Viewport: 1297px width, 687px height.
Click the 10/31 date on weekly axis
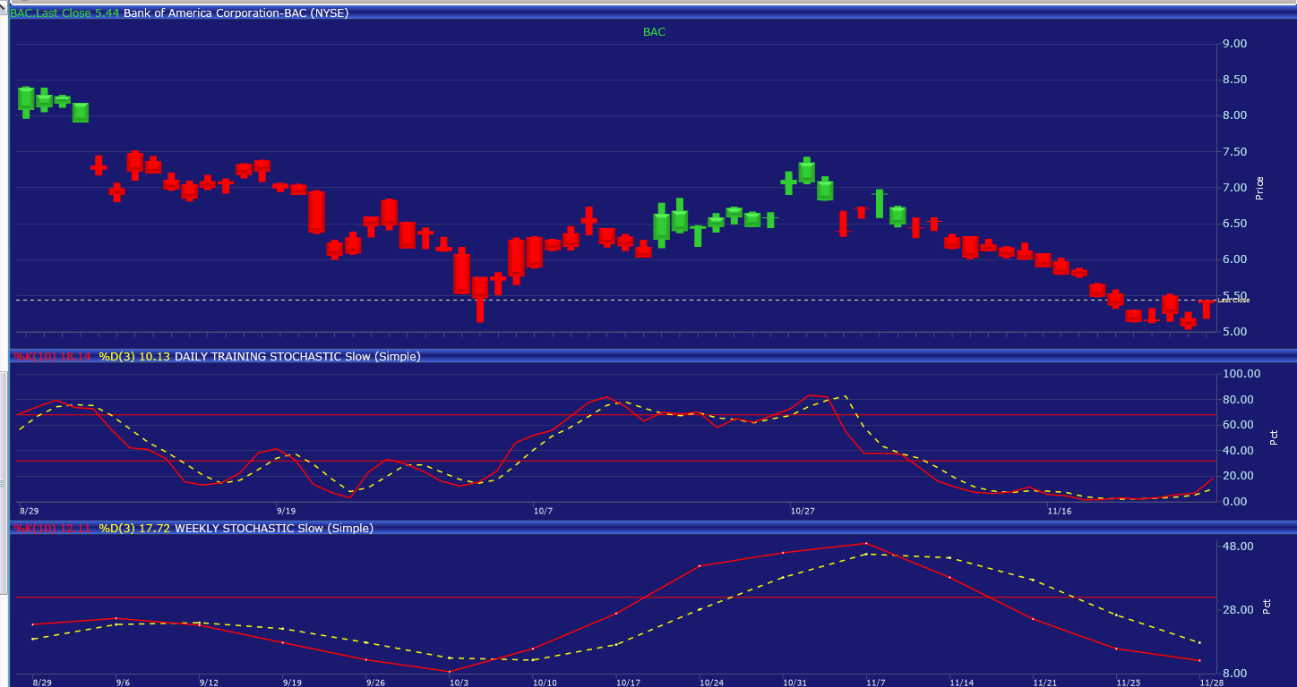tap(795, 683)
